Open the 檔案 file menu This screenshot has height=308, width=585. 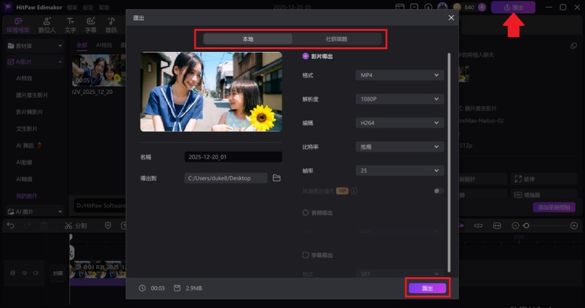72,8
